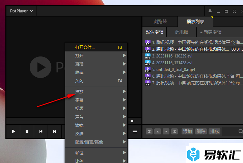Click the playback seek bar
Viewport: 243px width, 163px height.
36,121
